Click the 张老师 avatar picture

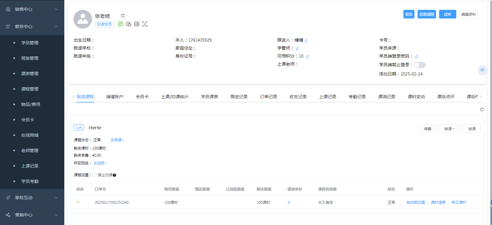coord(83,19)
